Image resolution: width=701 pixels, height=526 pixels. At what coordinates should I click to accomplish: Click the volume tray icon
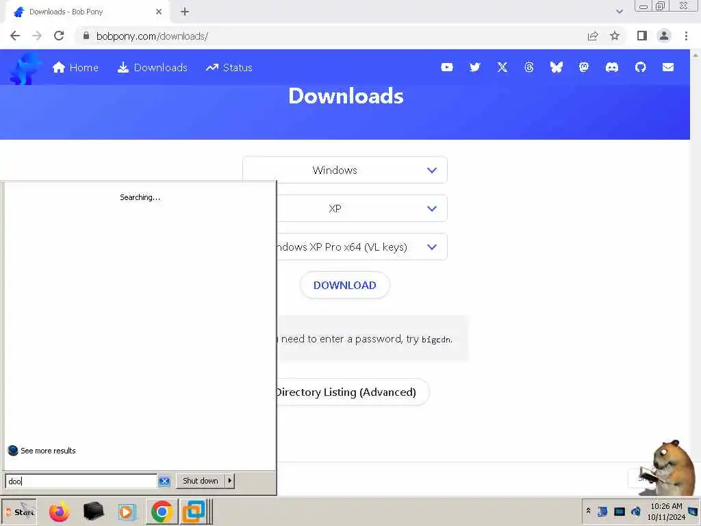(636, 511)
